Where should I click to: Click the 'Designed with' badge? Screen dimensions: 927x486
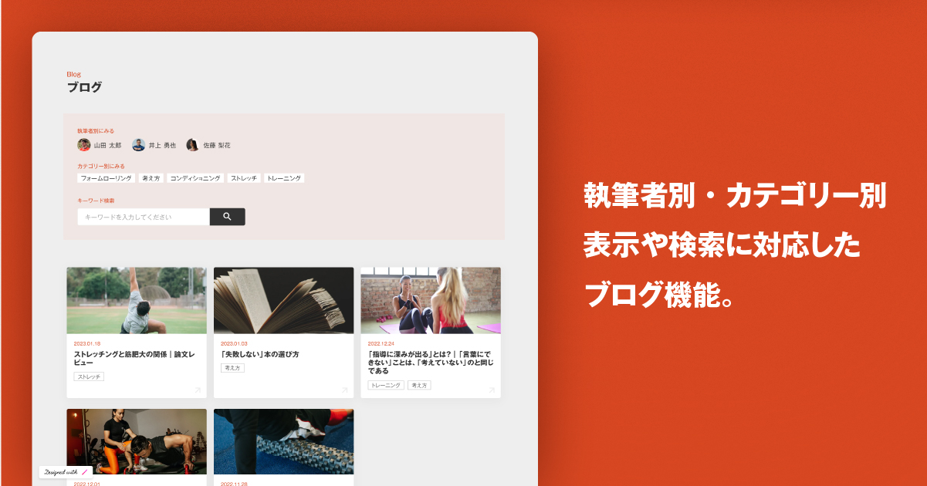coord(66,471)
